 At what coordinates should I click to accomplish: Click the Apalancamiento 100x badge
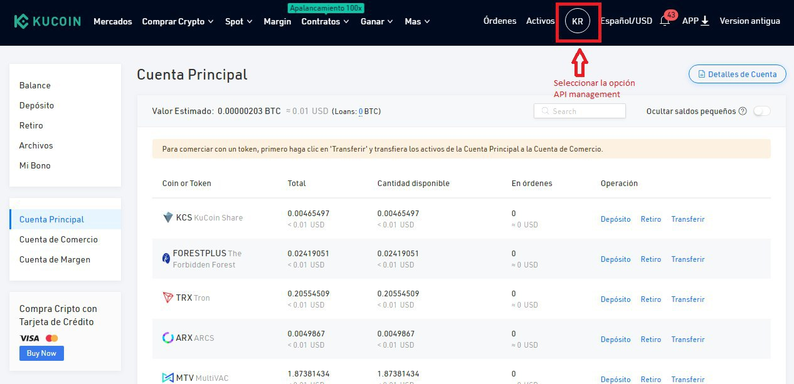point(326,8)
